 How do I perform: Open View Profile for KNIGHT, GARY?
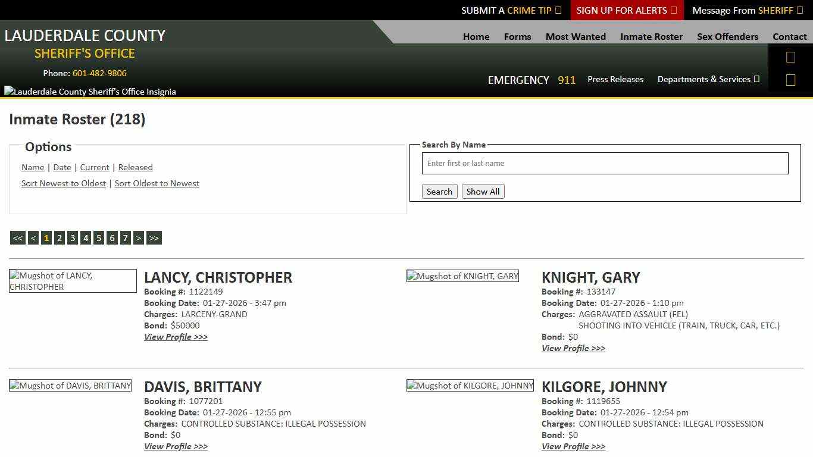[x=573, y=348]
